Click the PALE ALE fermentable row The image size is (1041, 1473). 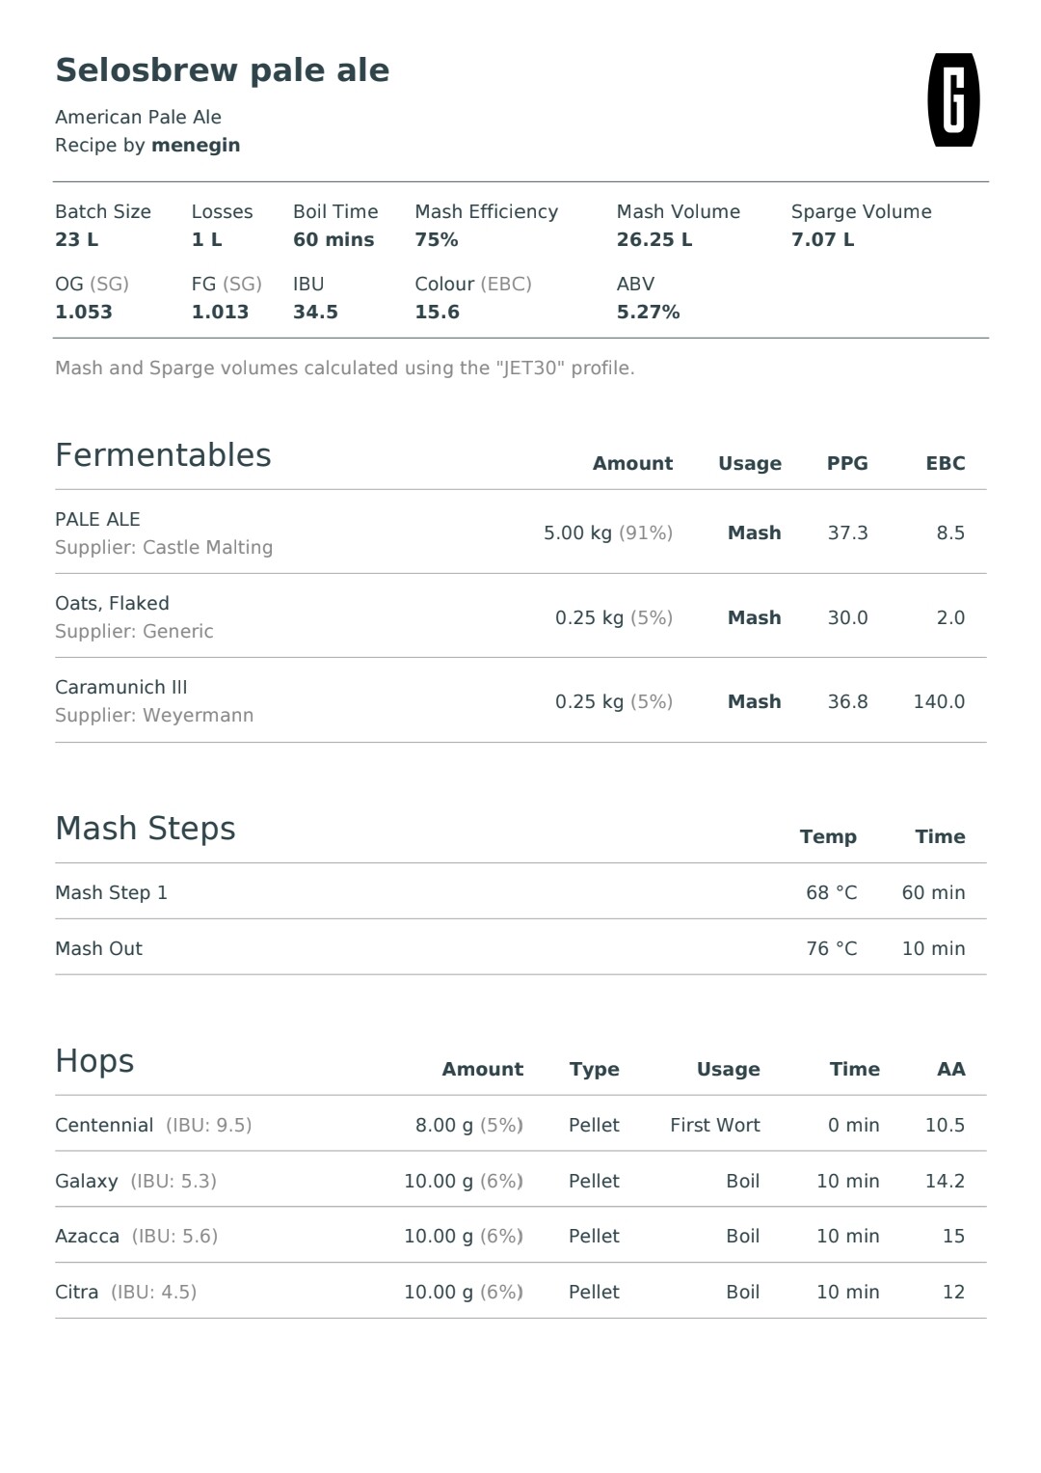tap(520, 532)
